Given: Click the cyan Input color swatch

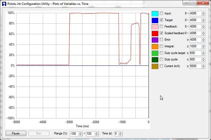Looking at the screenshot, I should (155, 13).
